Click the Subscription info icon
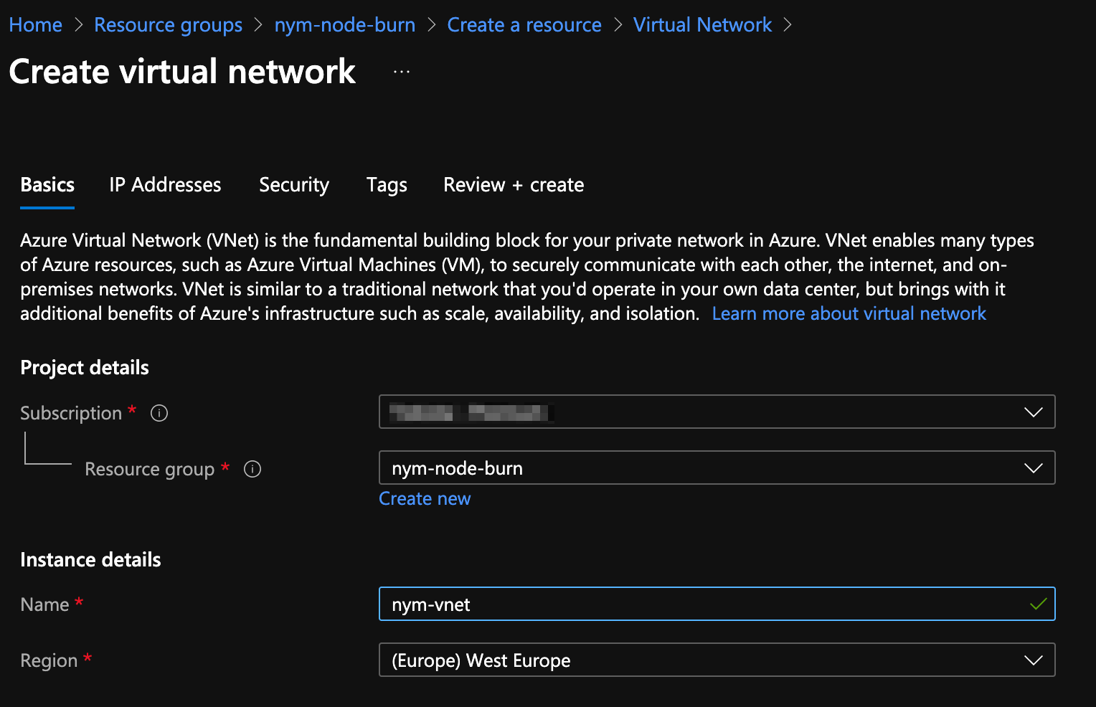The height and width of the screenshot is (707, 1096). (x=159, y=413)
